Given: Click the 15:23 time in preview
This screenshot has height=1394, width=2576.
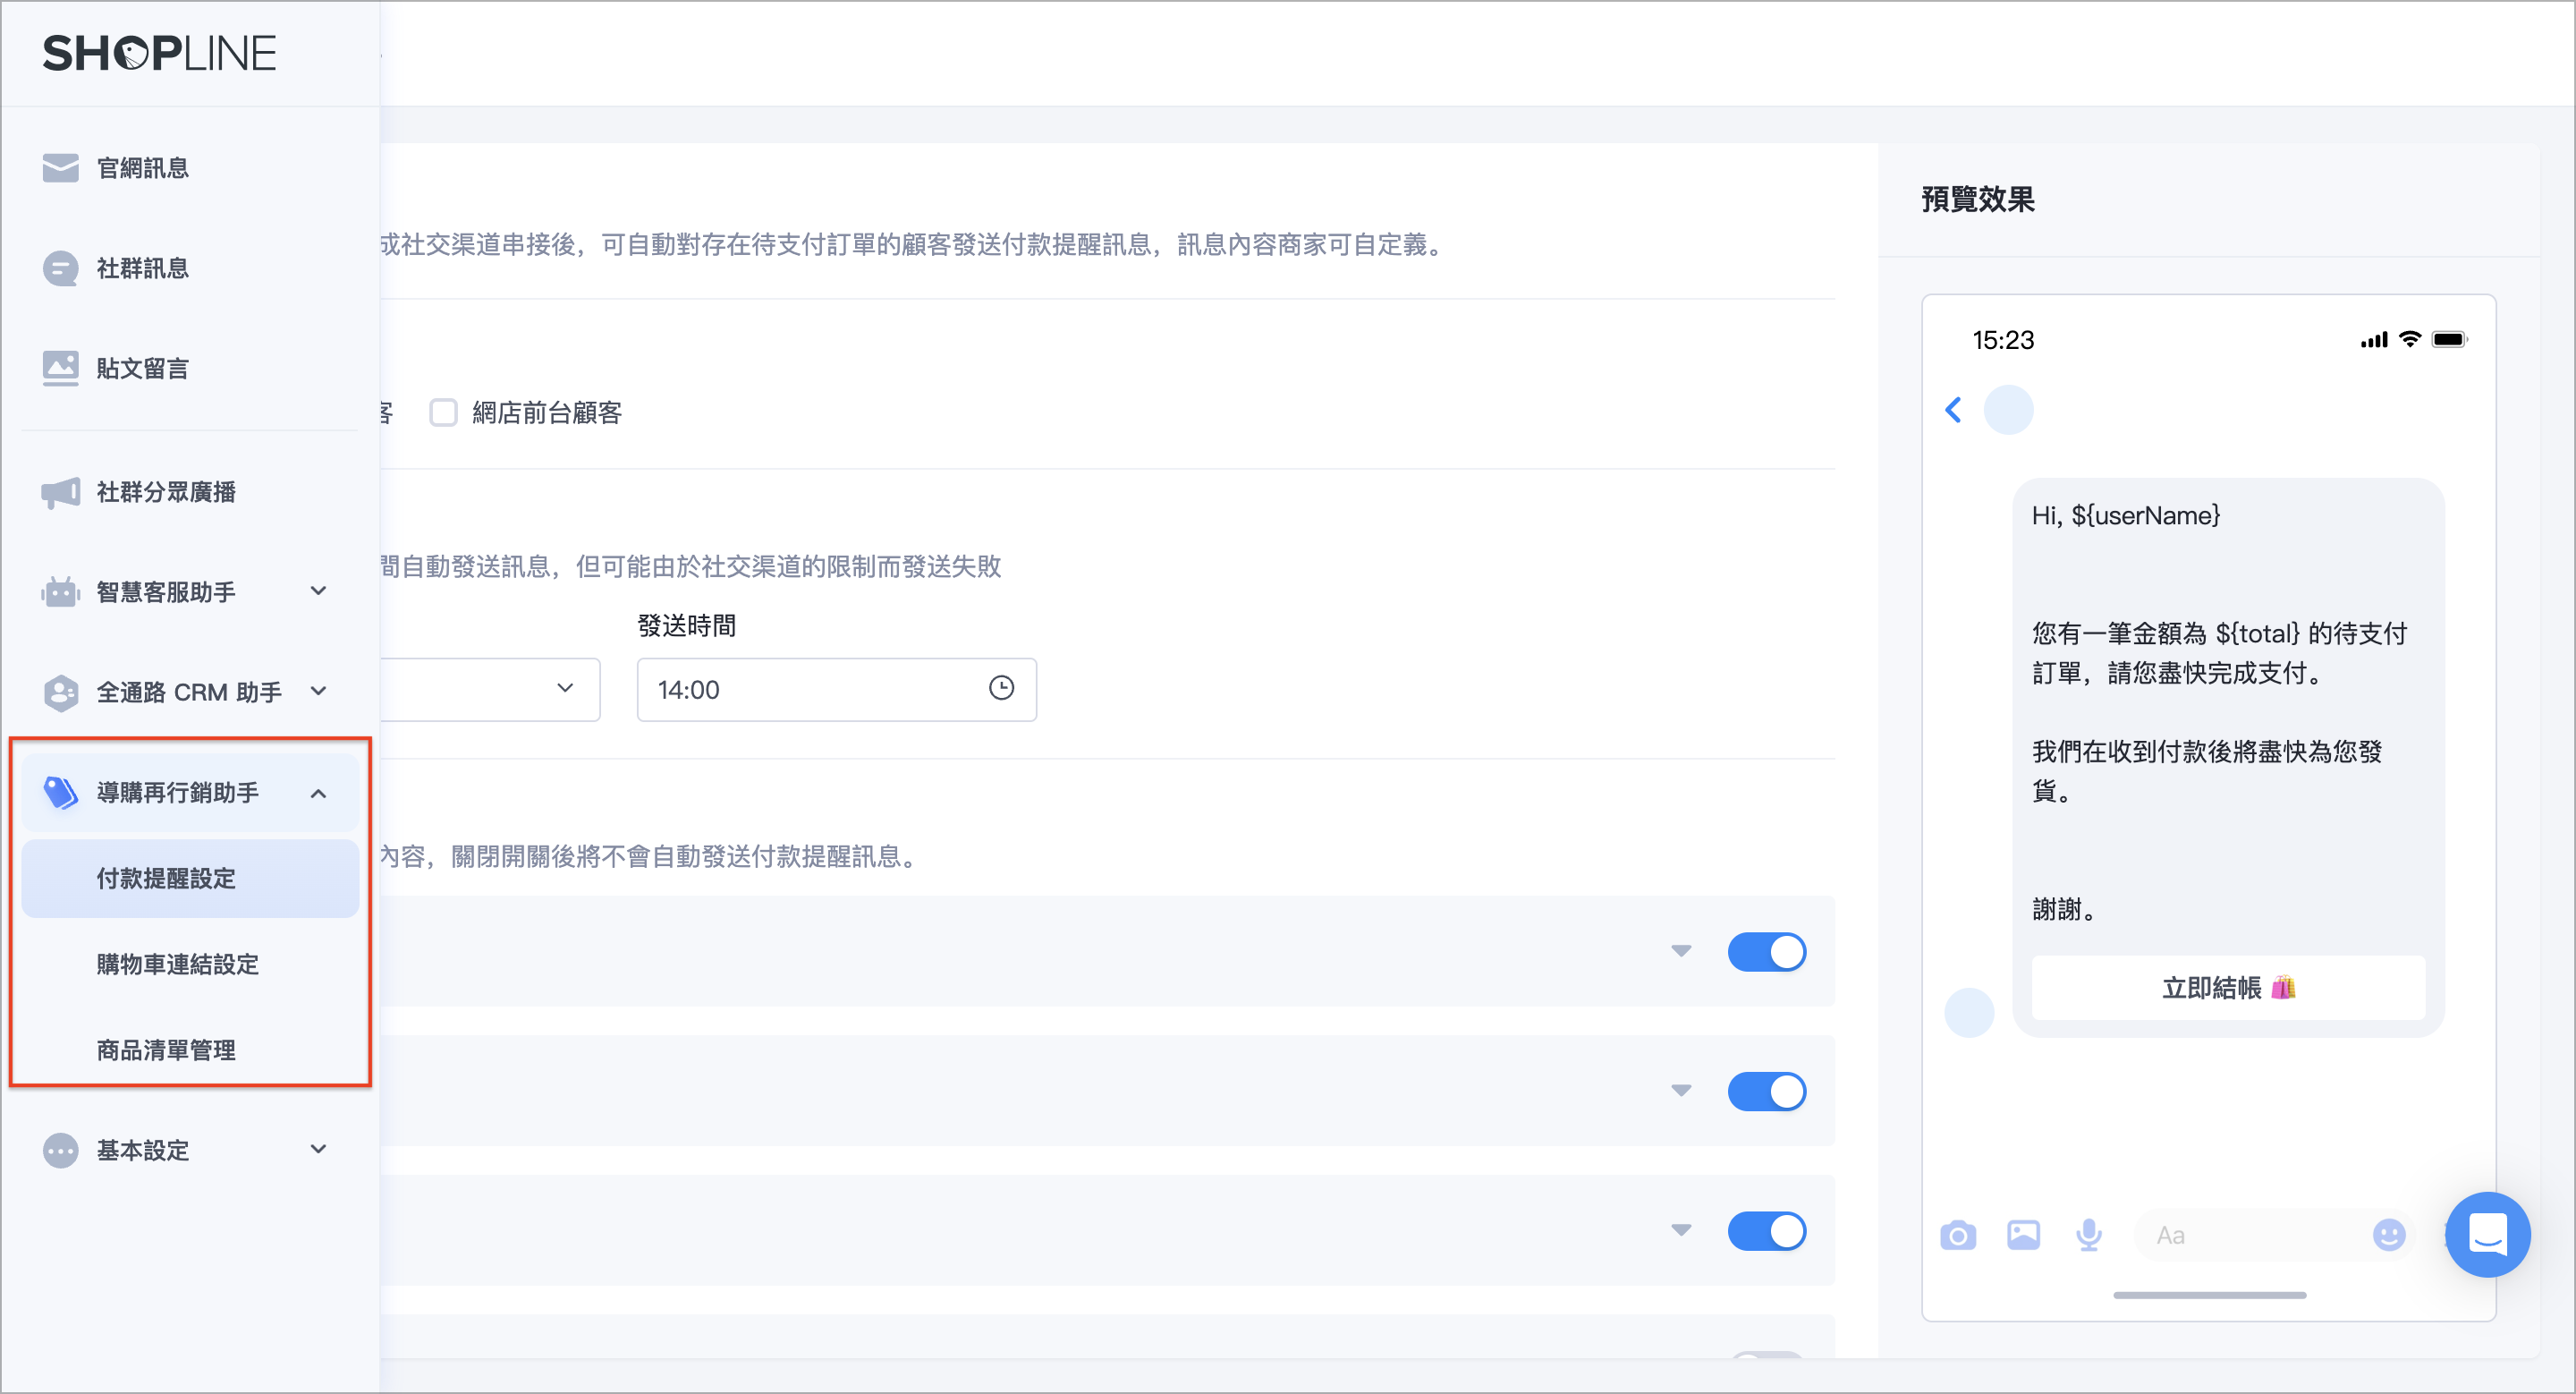Looking at the screenshot, I should coord(2002,340).
